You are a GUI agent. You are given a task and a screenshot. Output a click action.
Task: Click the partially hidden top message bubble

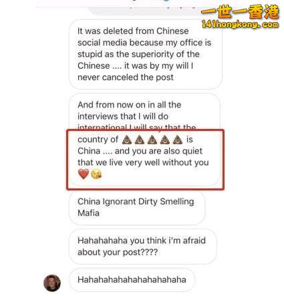tap(145, 11)
